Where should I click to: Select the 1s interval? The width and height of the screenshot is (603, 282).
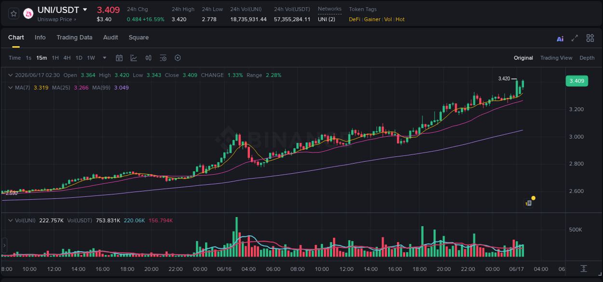click(x=28, y=58)
